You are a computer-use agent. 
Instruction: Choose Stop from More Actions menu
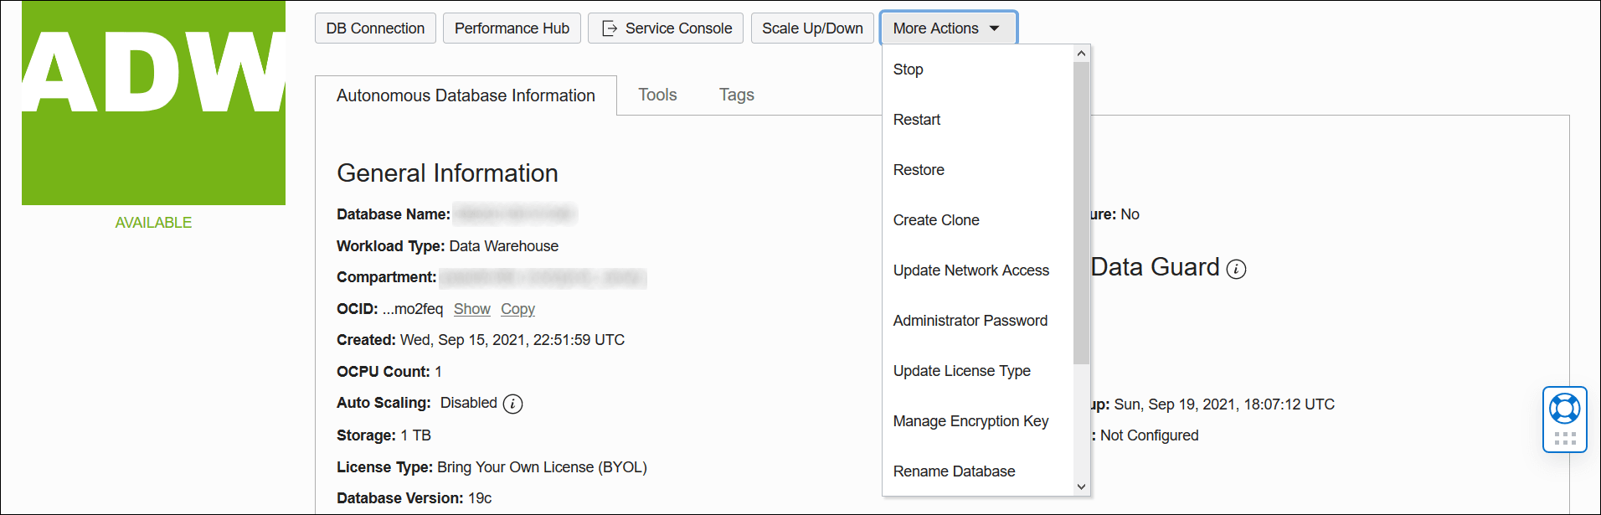[x=909, y=70]
